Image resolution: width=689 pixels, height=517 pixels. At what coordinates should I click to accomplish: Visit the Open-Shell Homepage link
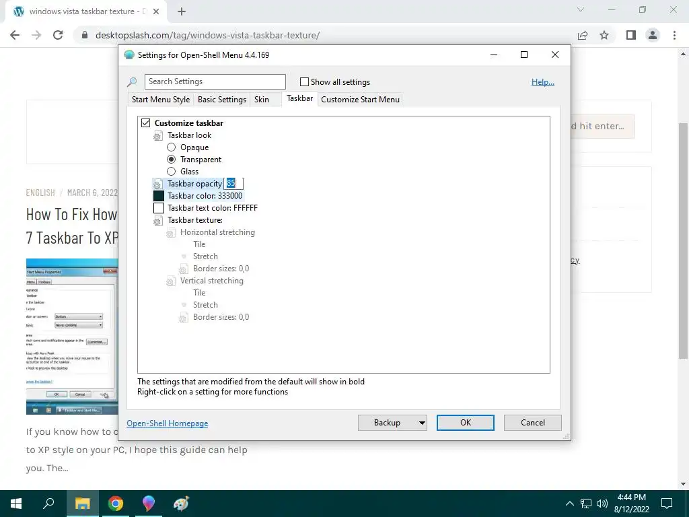point(168,423)
